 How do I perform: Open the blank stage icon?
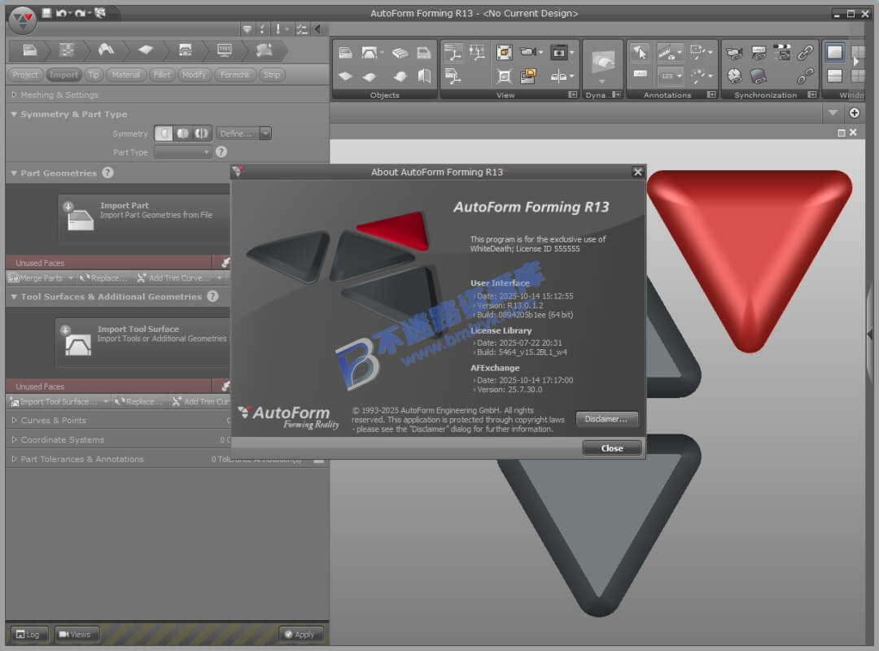[x=146, y=51]
